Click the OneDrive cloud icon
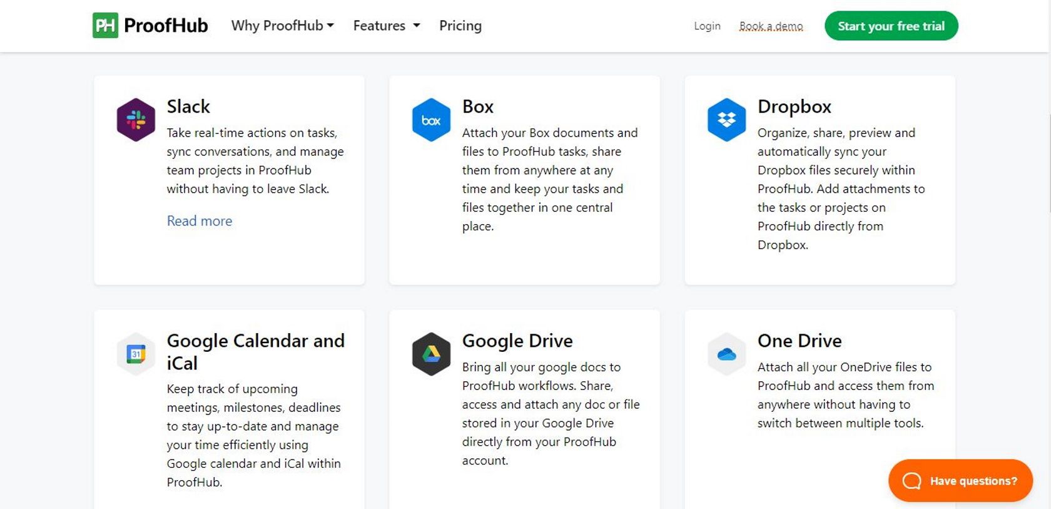 [726, 354]
